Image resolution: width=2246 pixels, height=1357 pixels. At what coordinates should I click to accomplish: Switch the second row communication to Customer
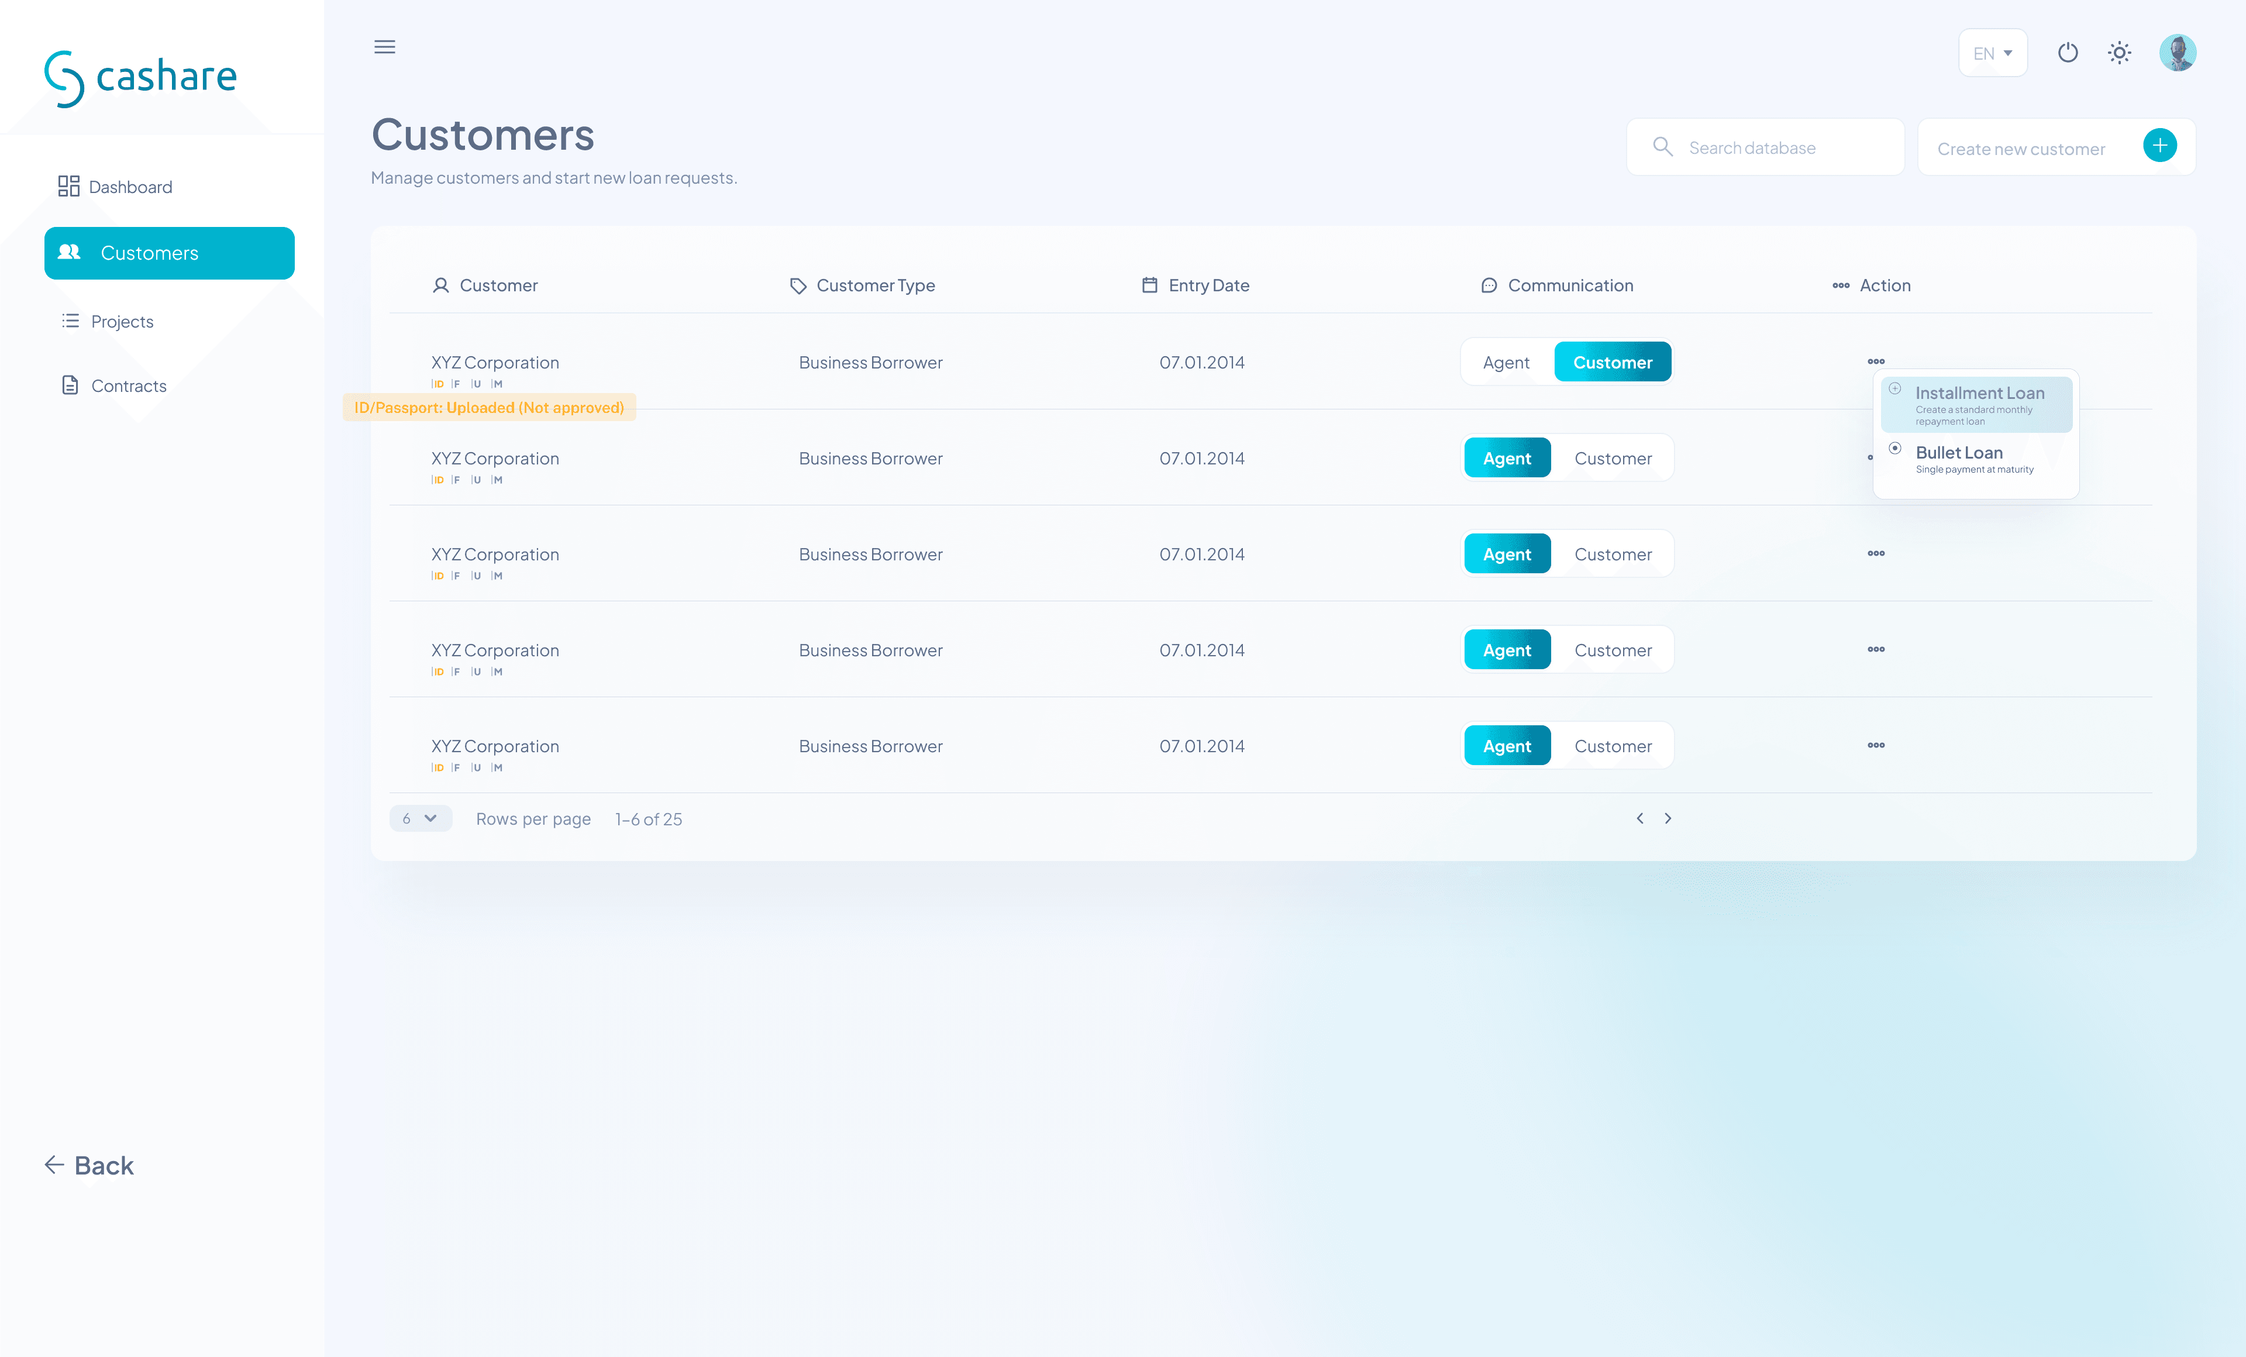(1613, 459)
